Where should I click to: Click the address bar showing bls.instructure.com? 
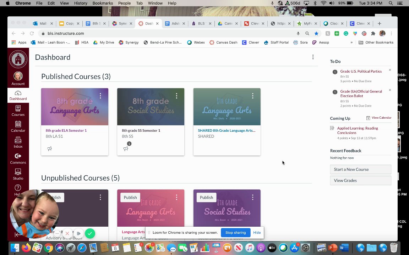167,33
